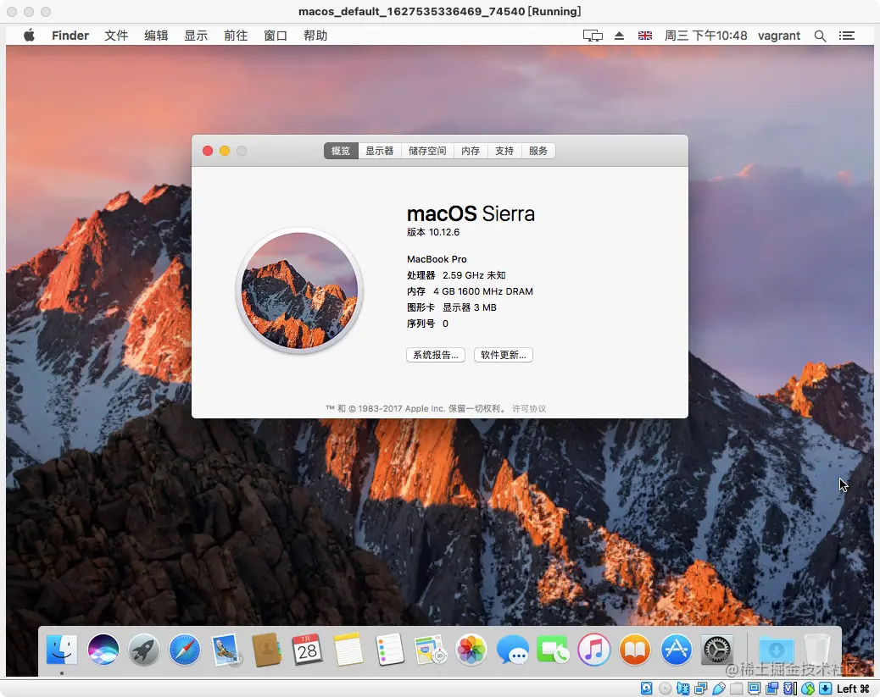Open Calendar showing 28
The width and height of the screenshot is (880, 697).
pyautogui.click(x=307, y=650)
